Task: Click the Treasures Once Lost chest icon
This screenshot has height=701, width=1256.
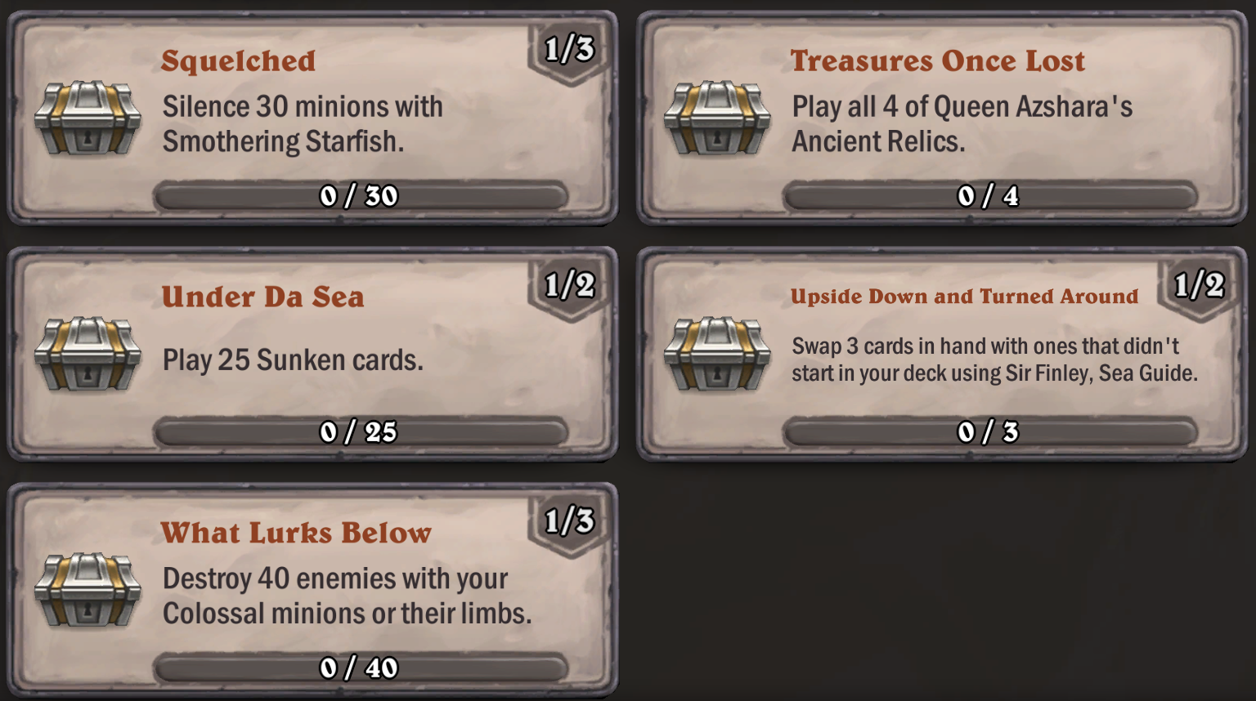Action: pyautogui.click(x=717, y=118)
